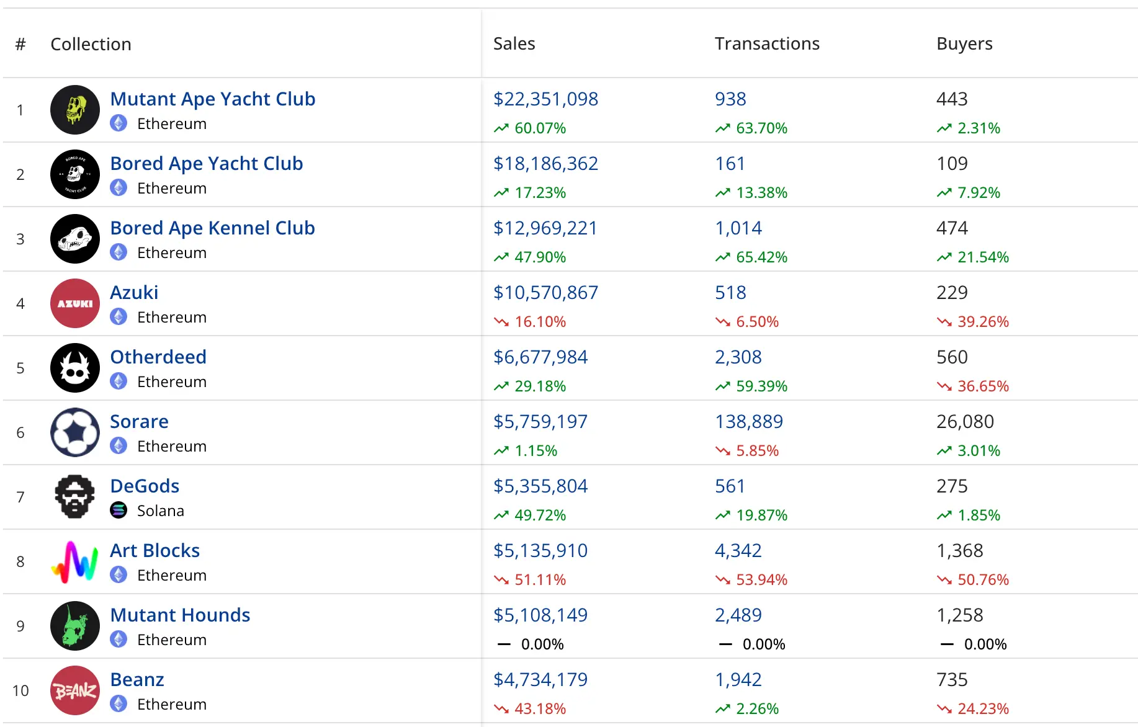Click the Ethereum icon under Bored Ape Kennel Club
The image size is (1138, 727).
click(x=119, y=252)
